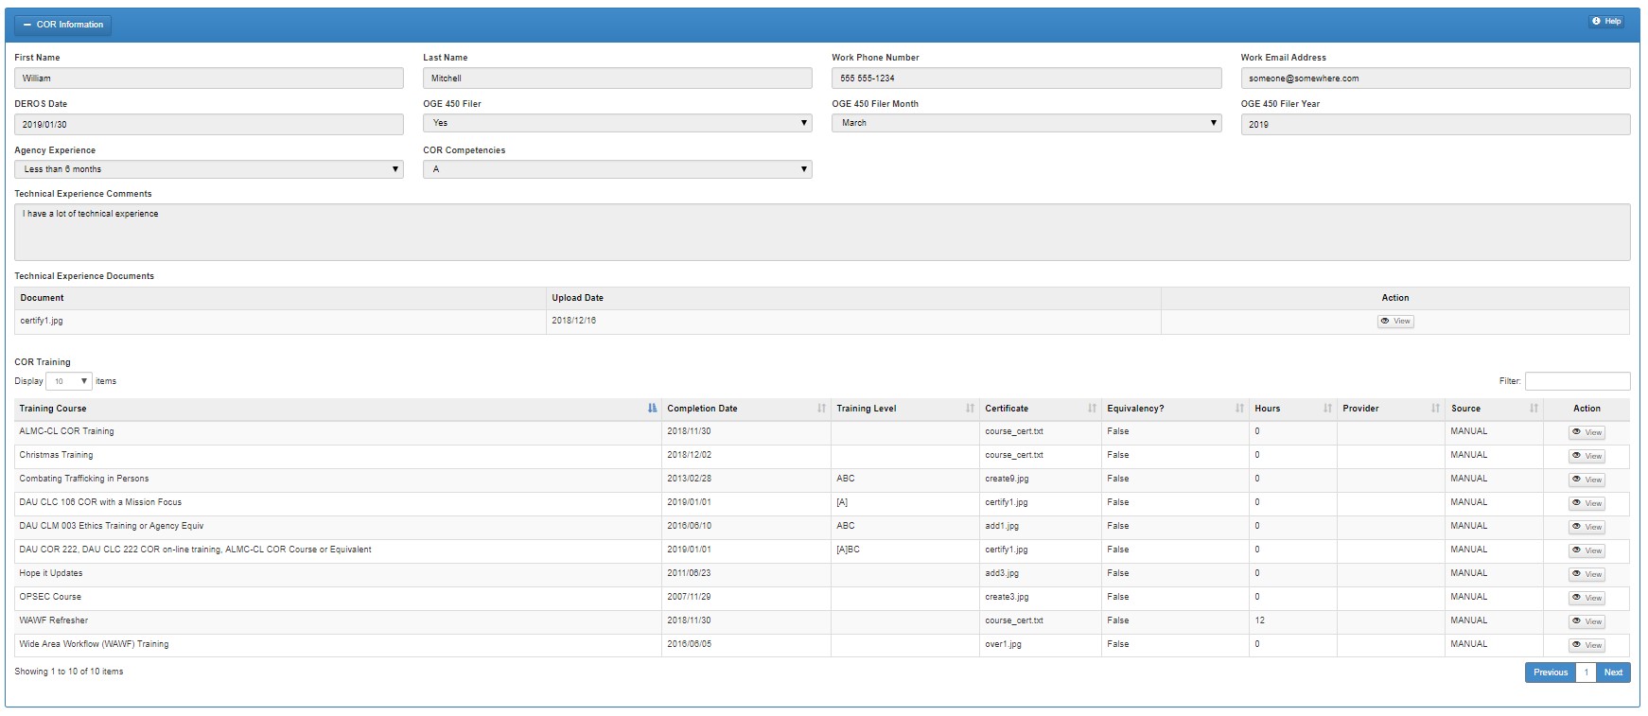Go to the Next page
This screenshot has width=1648, height=716.
point(1613,672)
